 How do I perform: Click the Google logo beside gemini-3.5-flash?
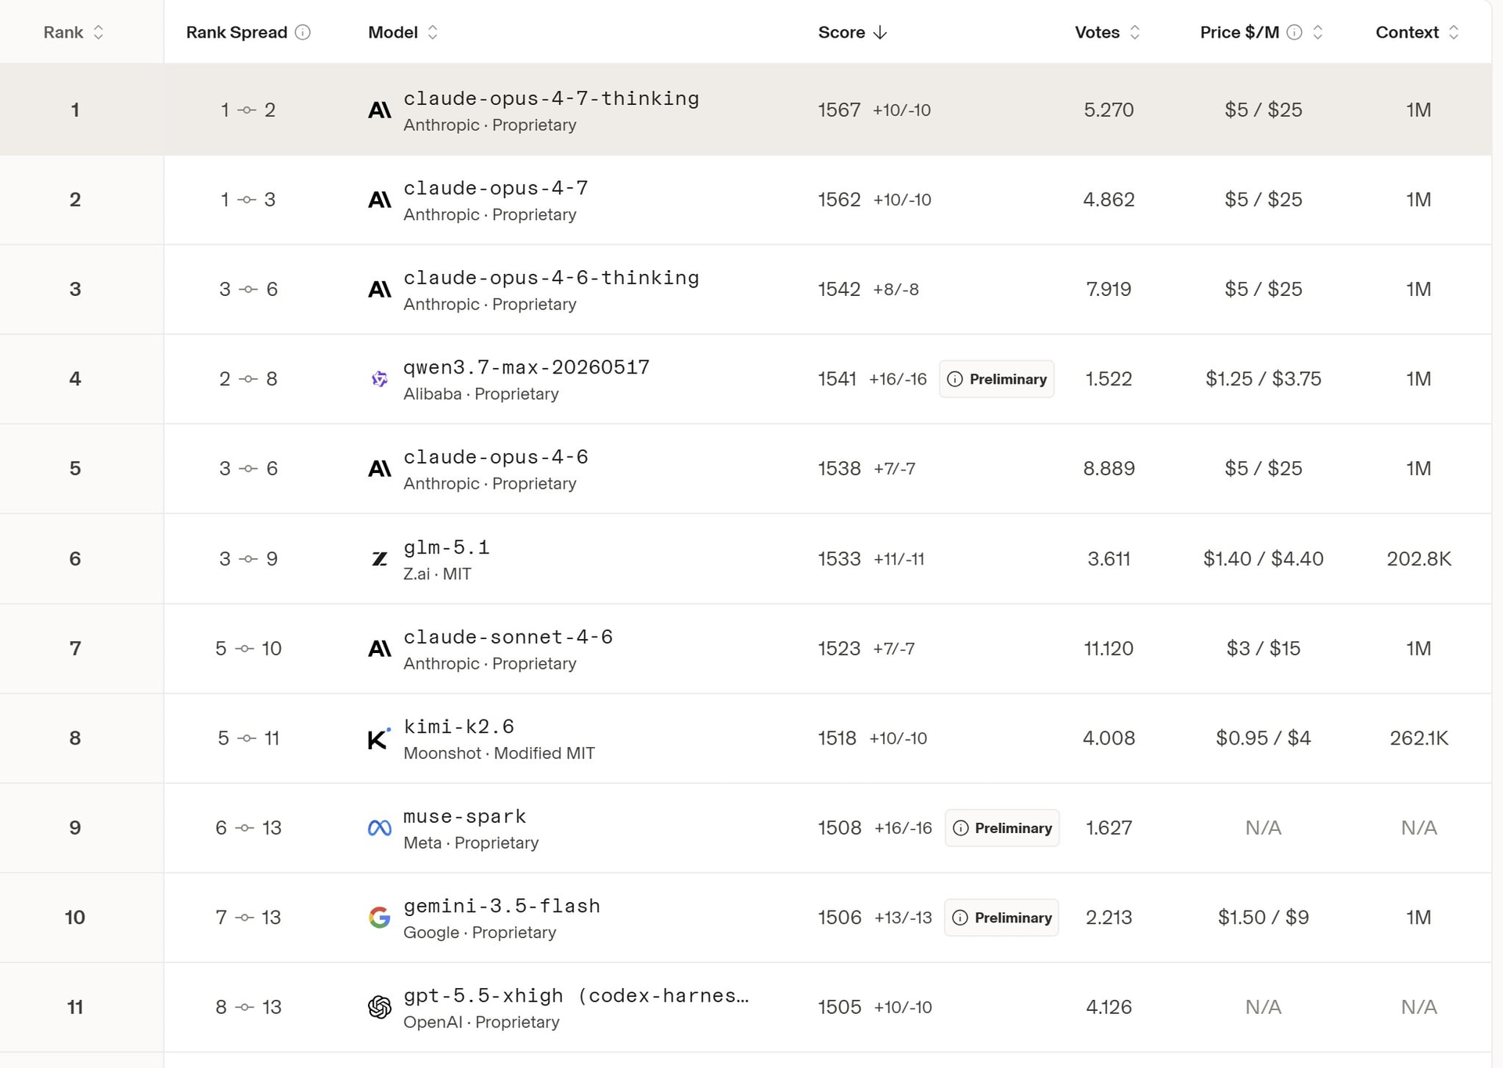tap(380, 918)
